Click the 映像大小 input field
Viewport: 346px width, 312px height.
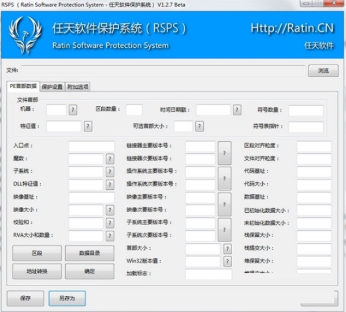pos(86,210)
